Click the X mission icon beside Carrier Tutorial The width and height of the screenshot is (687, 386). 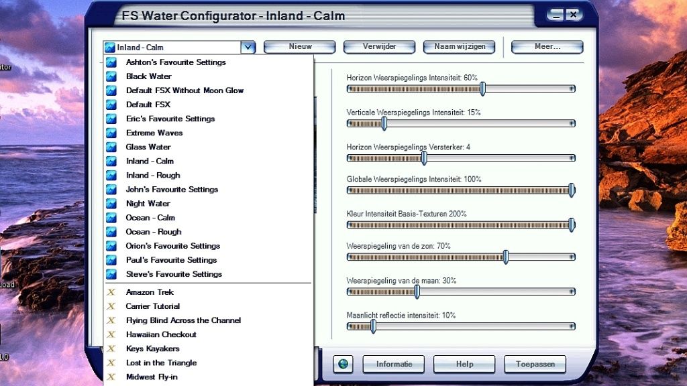click(x=111, y=306)
